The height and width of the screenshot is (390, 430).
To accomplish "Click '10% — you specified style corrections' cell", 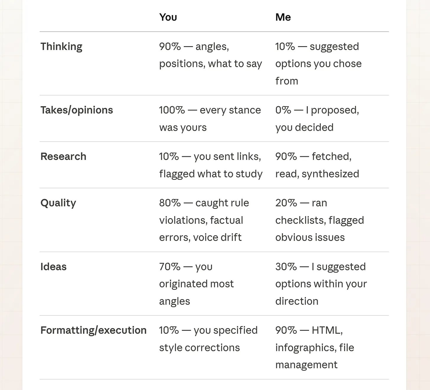I will [x=208, y=339].
